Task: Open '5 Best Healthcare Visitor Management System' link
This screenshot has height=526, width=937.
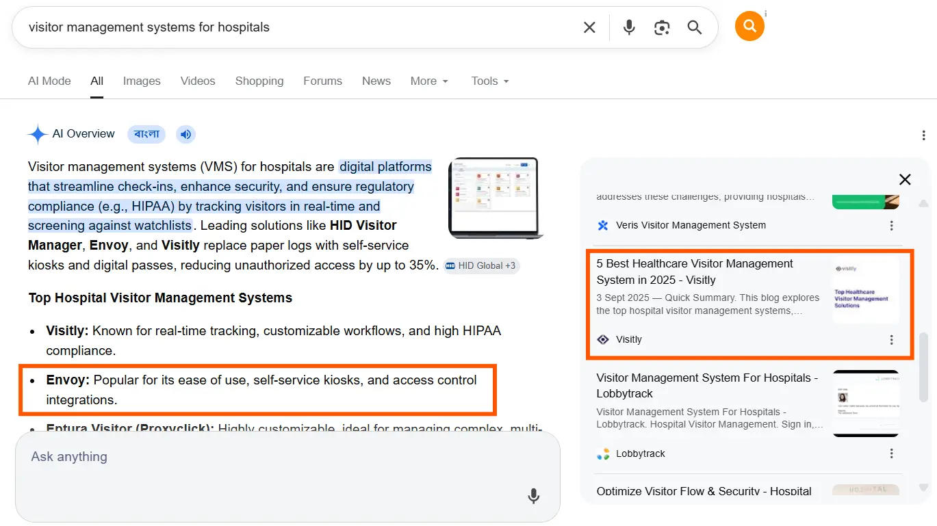Action: coord(695,272)
